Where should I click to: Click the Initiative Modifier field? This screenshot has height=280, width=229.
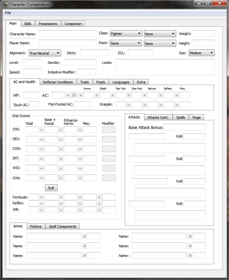87,72
